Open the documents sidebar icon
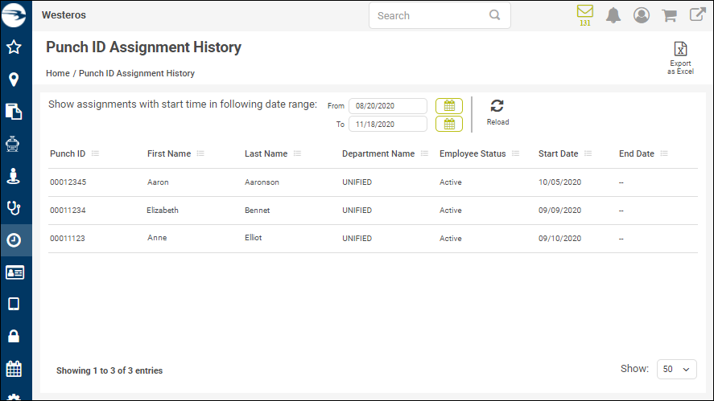This screenshot has height=401, width=714. click(x=14, y=112)
